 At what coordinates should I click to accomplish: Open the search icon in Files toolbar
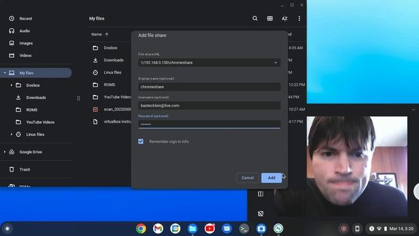click(x=255, y=18)
